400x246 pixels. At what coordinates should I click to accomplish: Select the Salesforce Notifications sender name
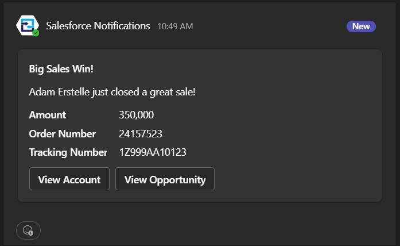coord(98,26)
